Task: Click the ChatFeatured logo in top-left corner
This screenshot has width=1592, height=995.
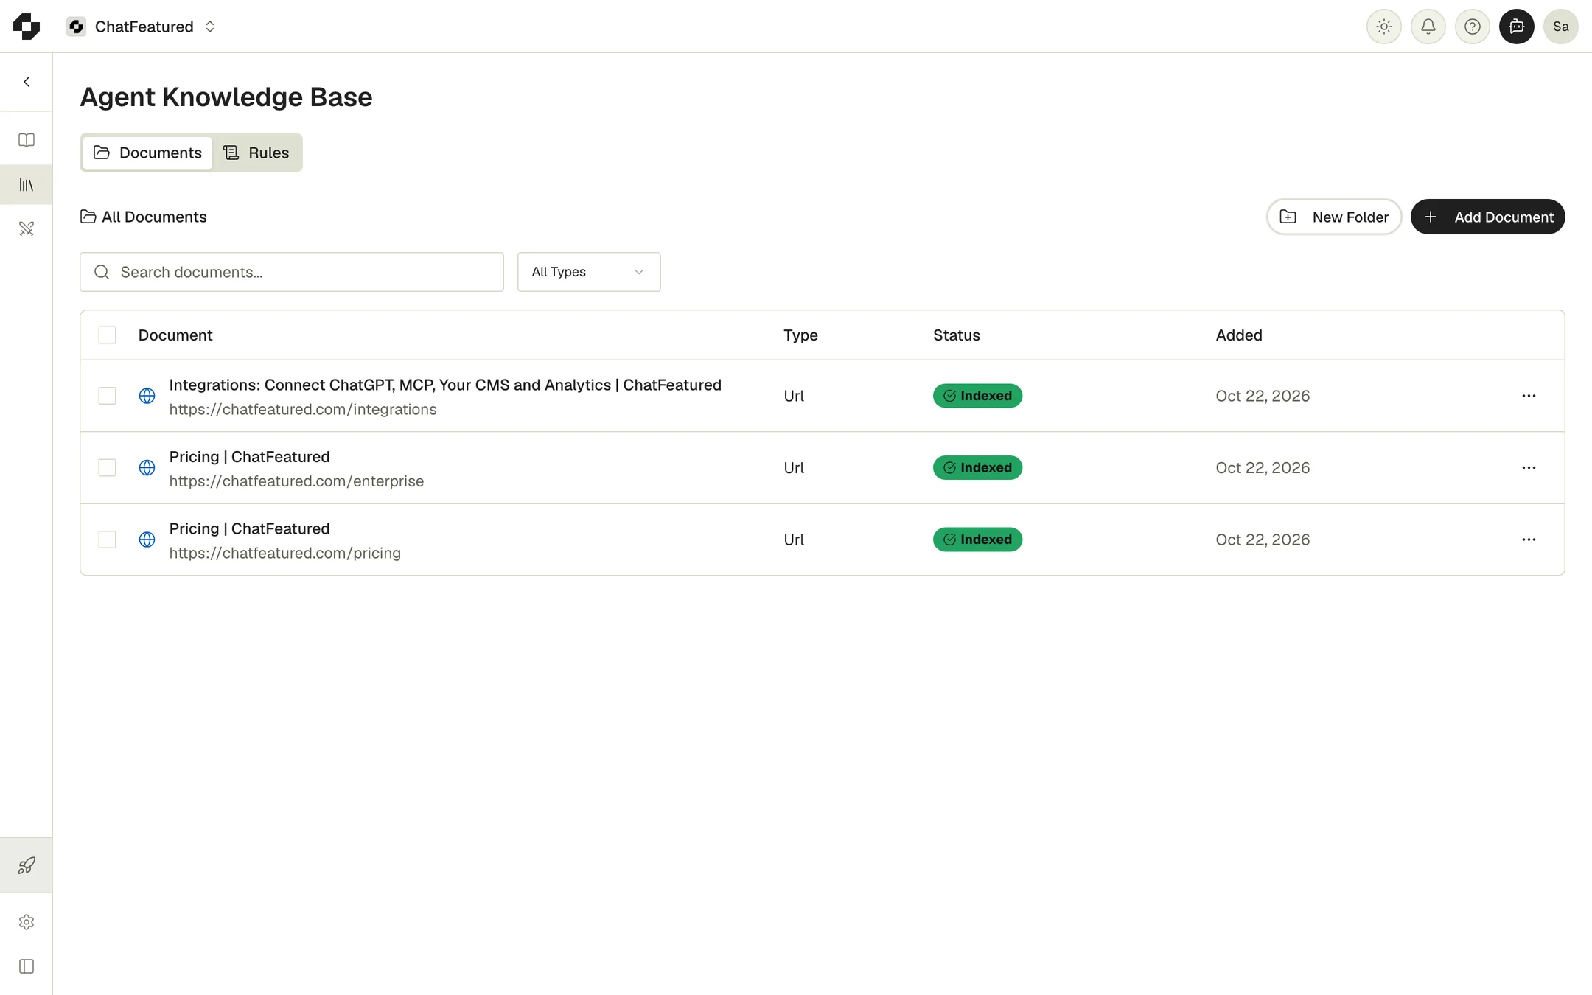Action: (x=27, y=27)
